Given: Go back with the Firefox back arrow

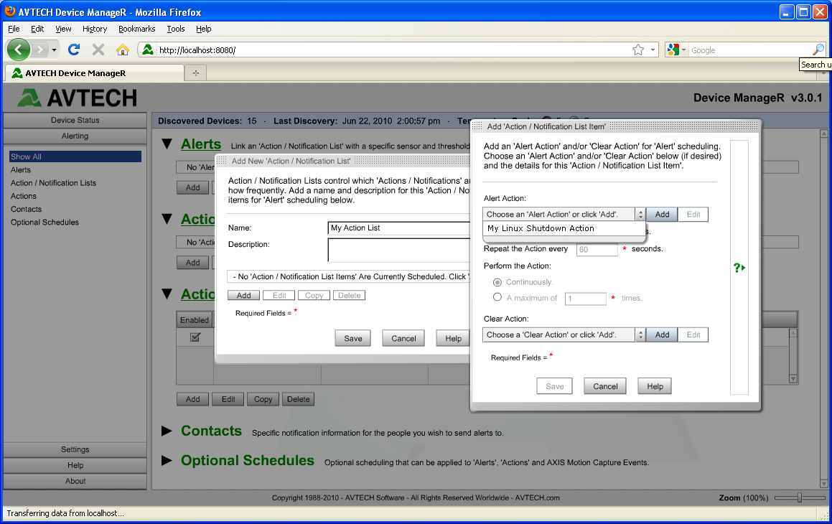Looking at the screenshot, I should point(19,50).
